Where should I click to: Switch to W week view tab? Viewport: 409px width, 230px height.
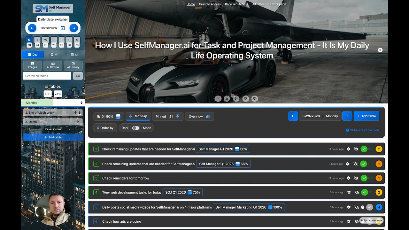point(54,55)
